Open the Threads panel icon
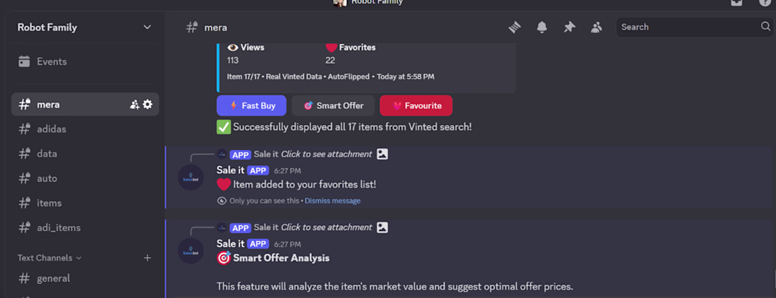 click(515, 28)
